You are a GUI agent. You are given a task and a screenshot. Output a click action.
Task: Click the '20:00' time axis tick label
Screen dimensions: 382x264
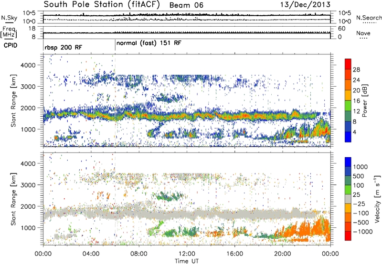[x=282, y=254]
